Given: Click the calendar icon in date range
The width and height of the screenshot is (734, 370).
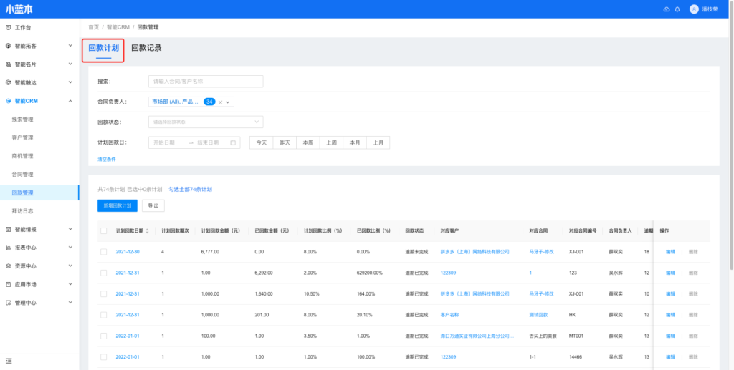Looking at the screenshot, I should tap(233, 142).
